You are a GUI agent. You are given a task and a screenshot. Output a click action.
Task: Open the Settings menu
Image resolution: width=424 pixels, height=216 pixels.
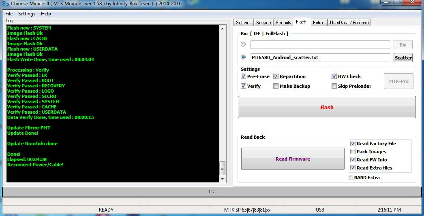(x=27, y=14)
